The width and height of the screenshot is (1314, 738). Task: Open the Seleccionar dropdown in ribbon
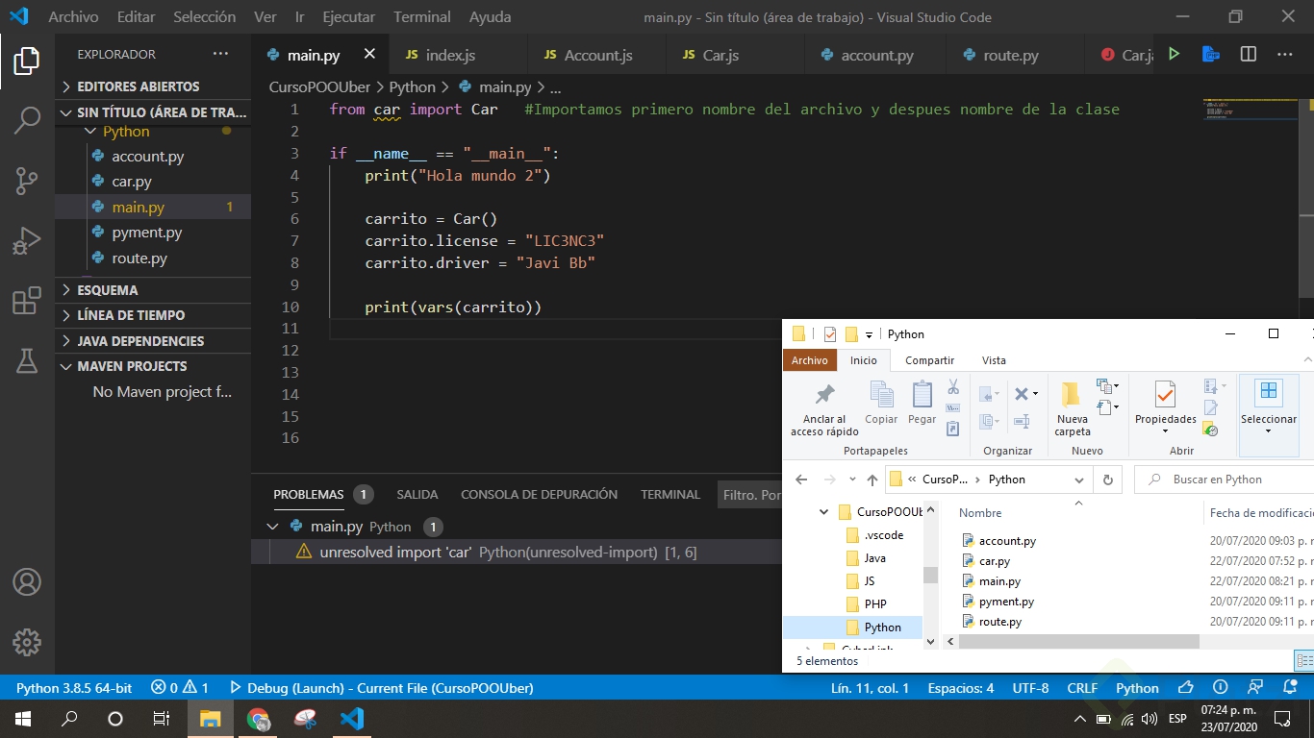tap(1269, 430)
